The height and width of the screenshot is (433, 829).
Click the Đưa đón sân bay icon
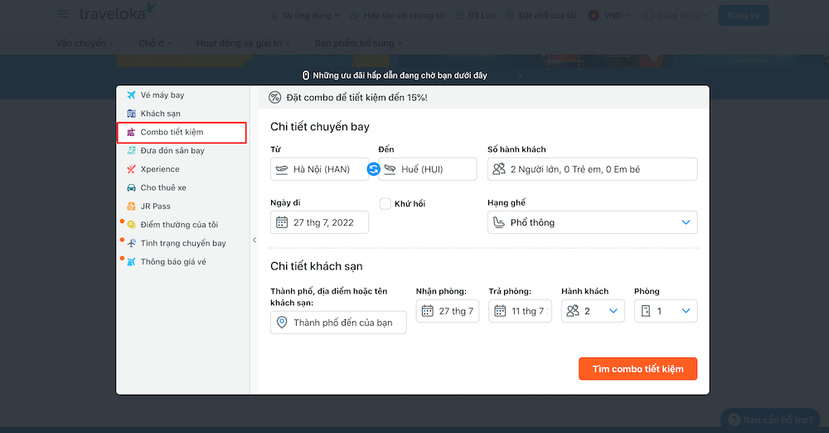[x=131, y=151]
